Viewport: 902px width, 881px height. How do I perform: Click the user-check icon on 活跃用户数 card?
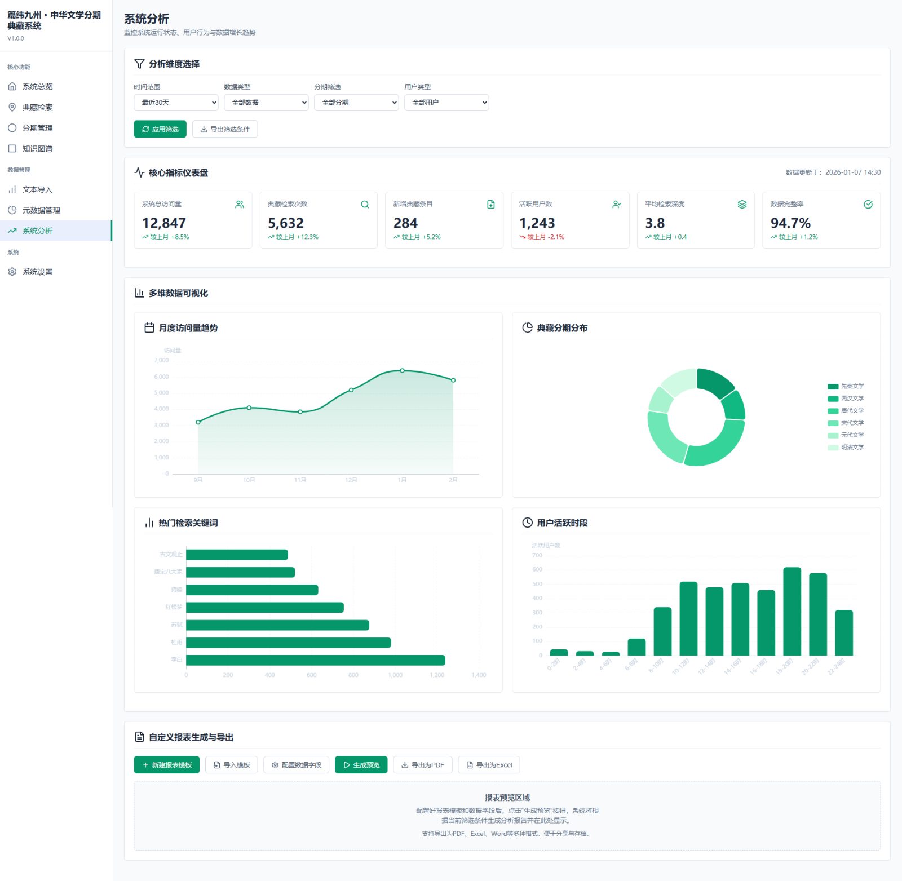616,205
